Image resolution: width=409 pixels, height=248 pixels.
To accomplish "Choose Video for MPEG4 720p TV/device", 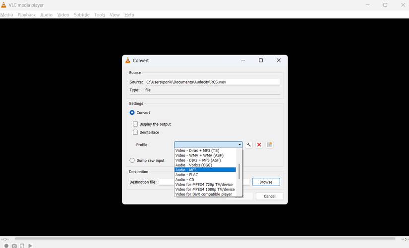I will point(205,185).
